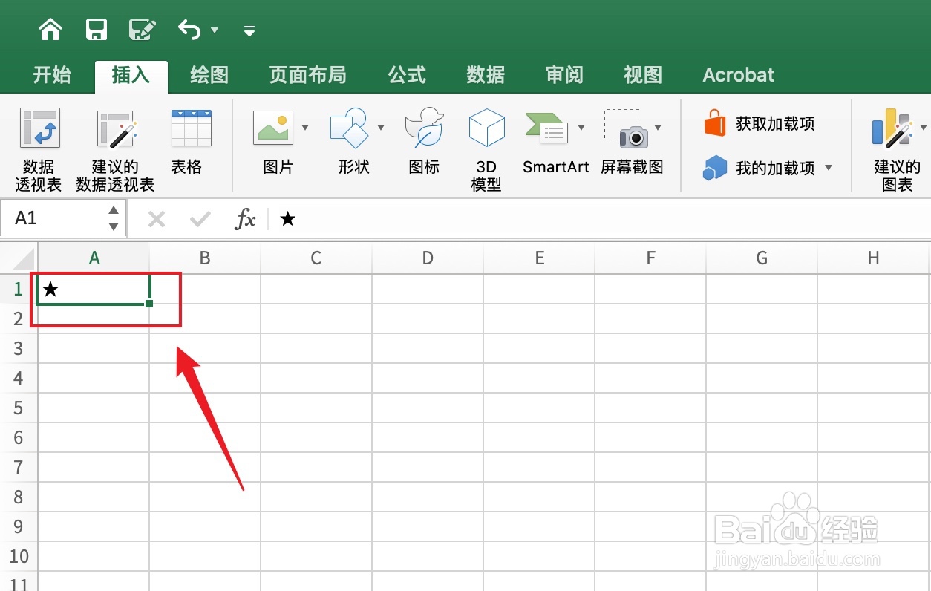
Task: Select column E header
Action: click(x=539, y=258)
